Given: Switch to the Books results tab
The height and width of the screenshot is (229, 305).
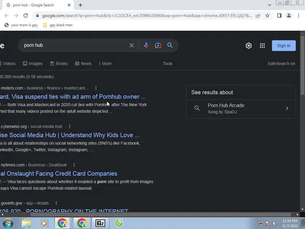Looking at the screenshot, I should click(59, 64).
